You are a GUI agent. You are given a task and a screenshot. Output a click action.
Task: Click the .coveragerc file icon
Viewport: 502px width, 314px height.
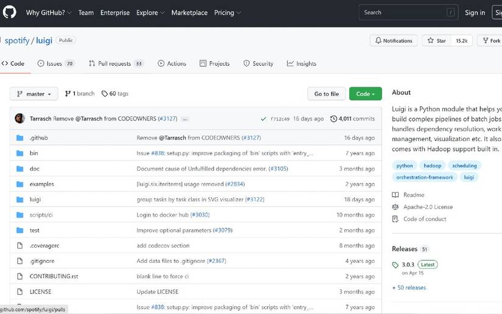tap(20, 245)
